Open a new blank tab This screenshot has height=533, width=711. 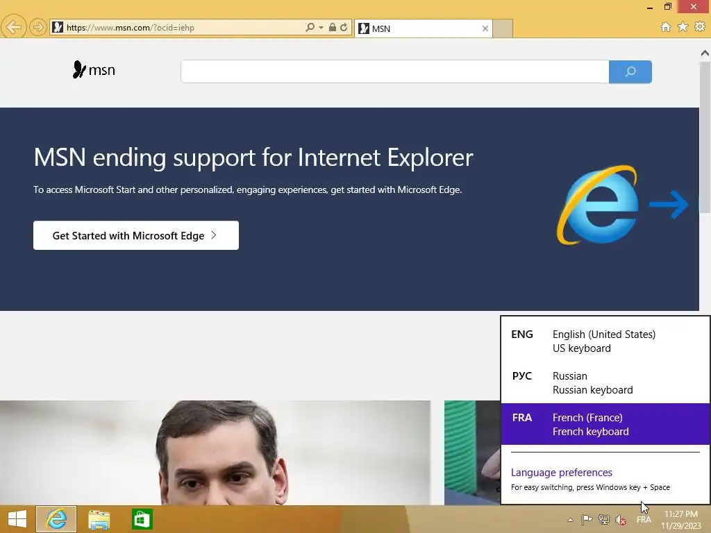[x=503, y=28]
